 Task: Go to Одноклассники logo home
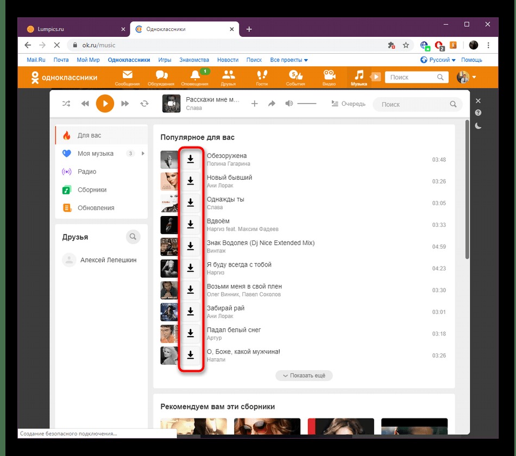point(64,78)
